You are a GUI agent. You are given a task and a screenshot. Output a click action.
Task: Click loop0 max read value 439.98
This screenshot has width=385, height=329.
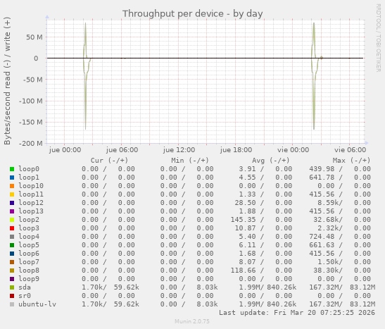click(x=322, y=169)
